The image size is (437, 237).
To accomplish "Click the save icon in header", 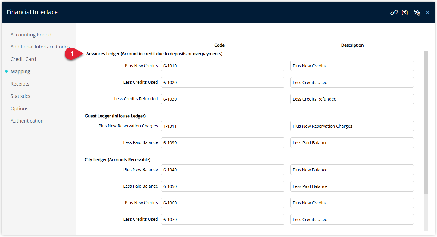I will 405,12.
